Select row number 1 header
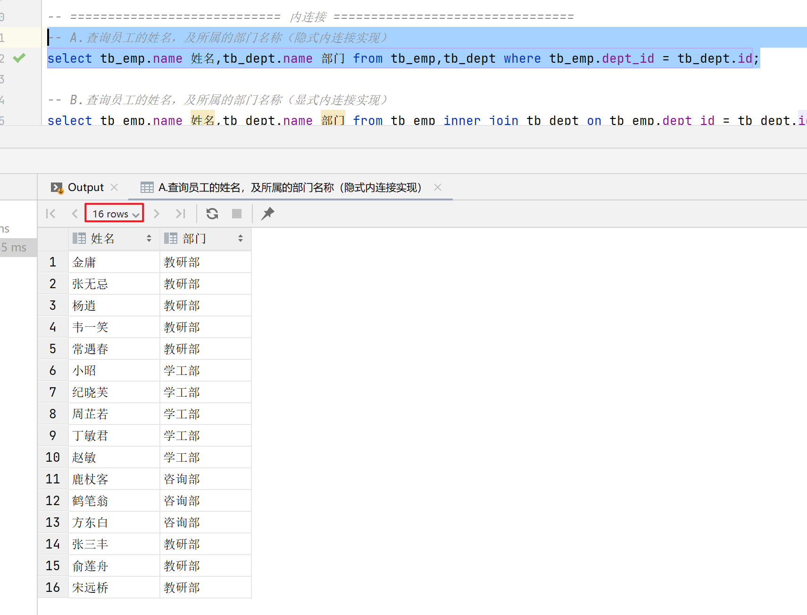This screenshot has height=615, width=807. point(53,262)
